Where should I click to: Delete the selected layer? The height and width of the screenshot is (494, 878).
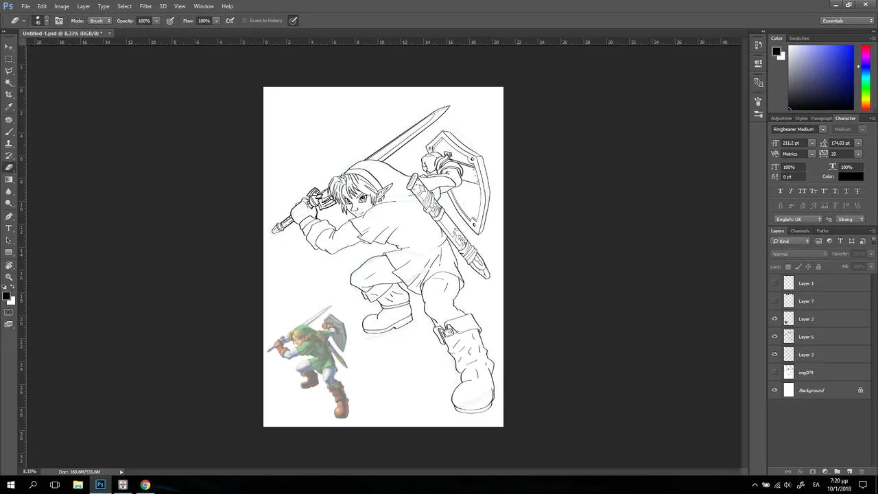click(x=862, y=472)
